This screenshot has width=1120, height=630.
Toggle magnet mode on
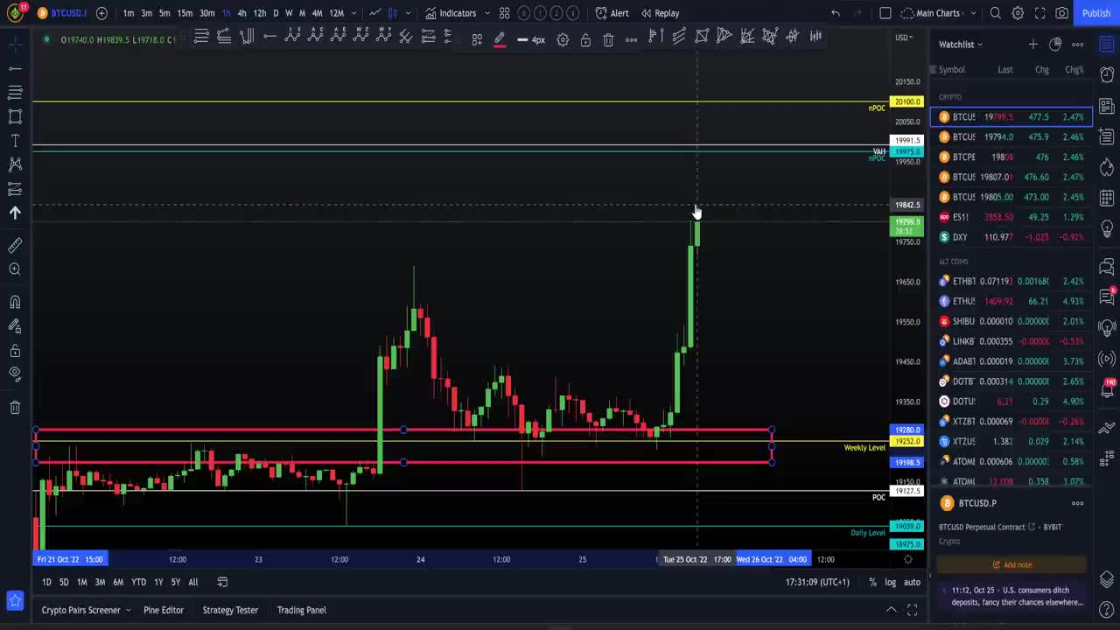point(15,303)
